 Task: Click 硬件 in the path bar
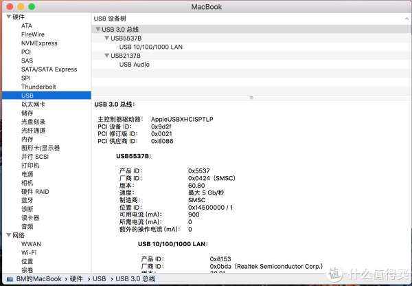point(76,278)
